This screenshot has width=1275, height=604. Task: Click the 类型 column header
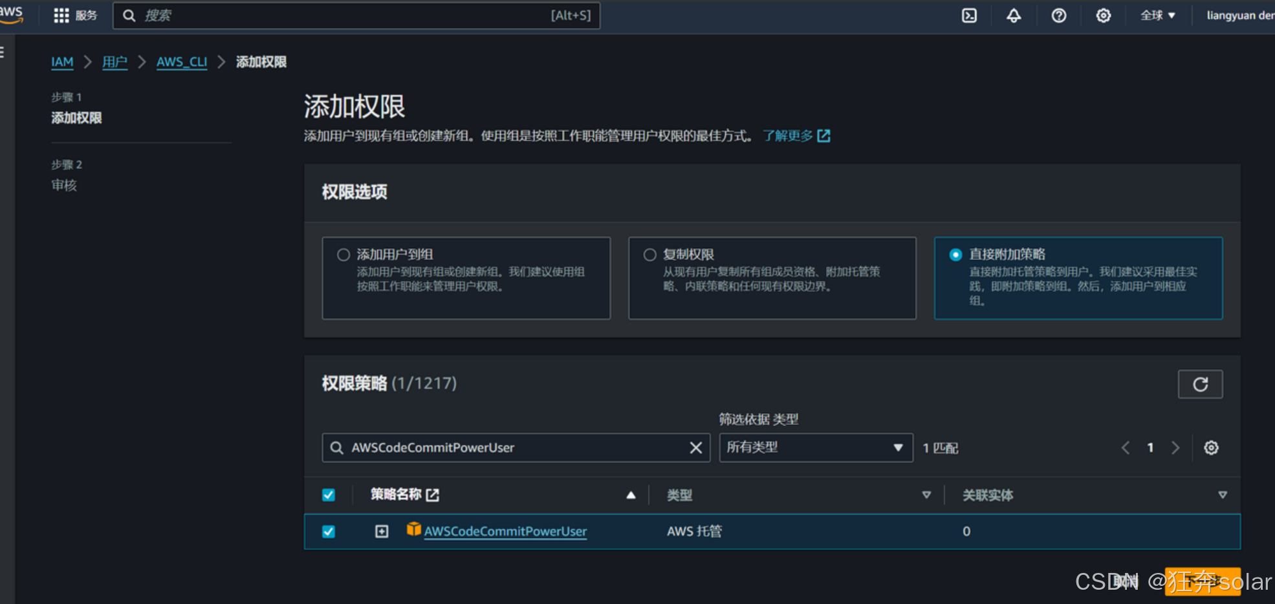click(679, 495)
